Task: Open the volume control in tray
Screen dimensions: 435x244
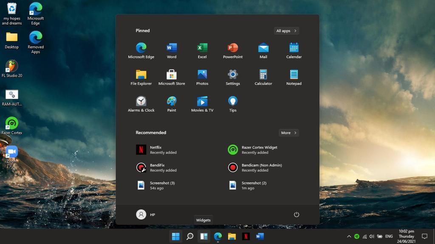Action: pyautogui.click(x=372, y=236)
